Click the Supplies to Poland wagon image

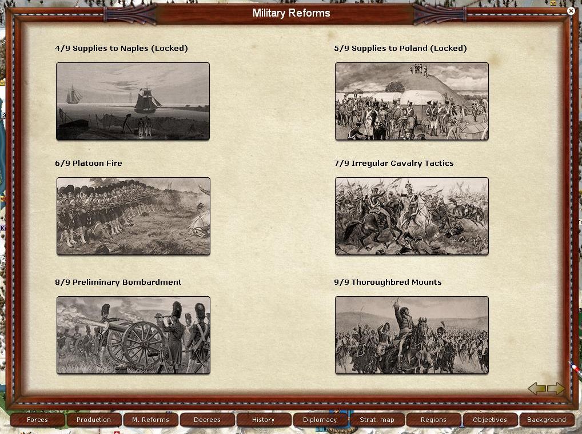coord(412,101)
